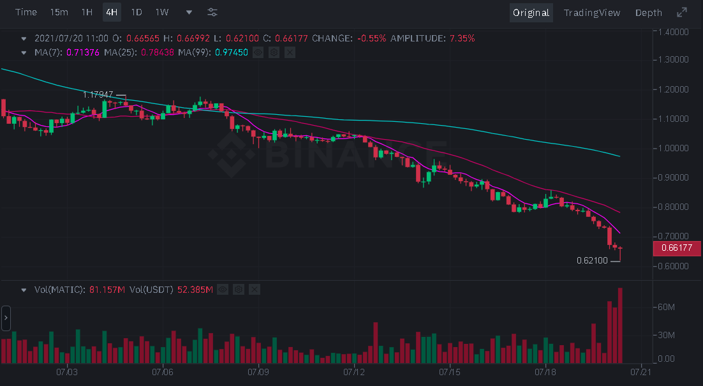Hide the volume bars using the eye icon

[x=222, y=289]
